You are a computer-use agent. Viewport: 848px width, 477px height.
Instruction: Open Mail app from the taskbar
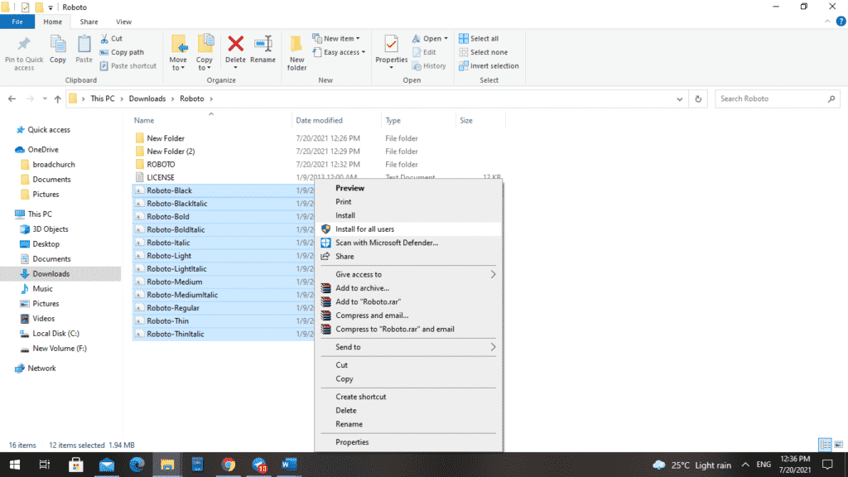(x=107, y=465)
